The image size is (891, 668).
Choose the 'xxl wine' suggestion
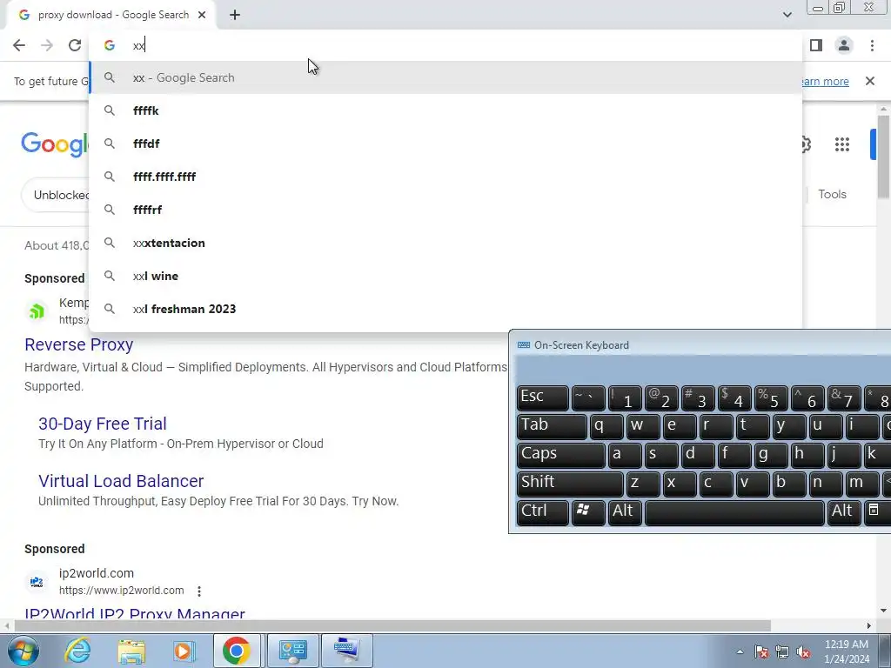[x=445, y=276]
